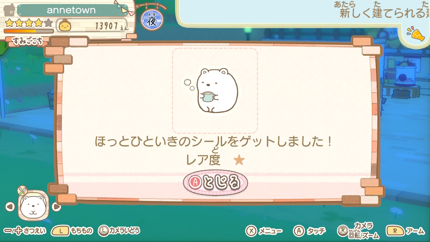Select the annetown town name label
430x242 pixels.
click(x=71, y=10)
